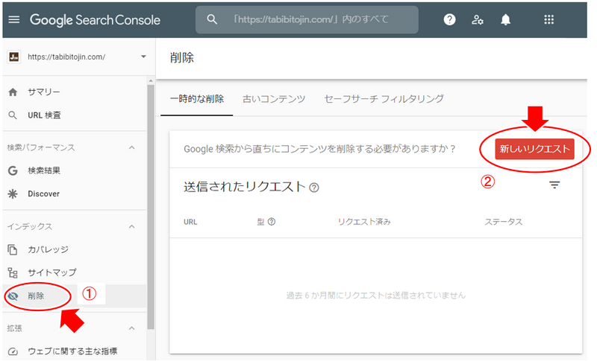Collapse the インデックス section
The width and height of the screenshot is (597, 361).
pos(132,226)
